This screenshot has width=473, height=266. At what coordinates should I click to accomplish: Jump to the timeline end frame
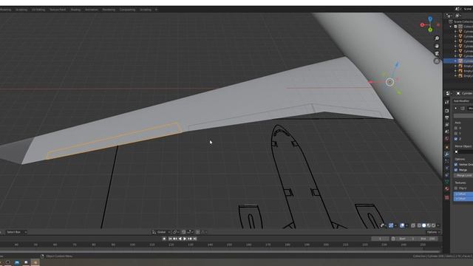[x=195, y=239]
